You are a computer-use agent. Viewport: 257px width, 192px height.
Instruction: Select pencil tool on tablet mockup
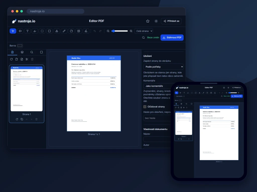[203, 93]
